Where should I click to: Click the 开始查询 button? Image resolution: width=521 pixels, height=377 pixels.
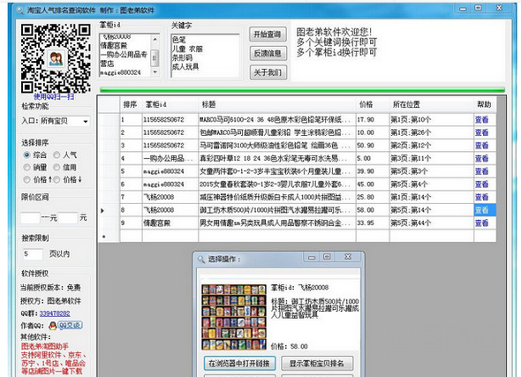tap(268, 34)
